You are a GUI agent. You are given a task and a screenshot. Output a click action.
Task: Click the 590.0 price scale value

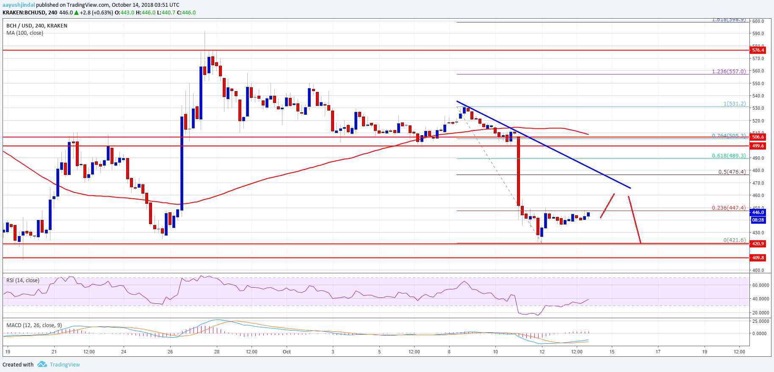758,33
